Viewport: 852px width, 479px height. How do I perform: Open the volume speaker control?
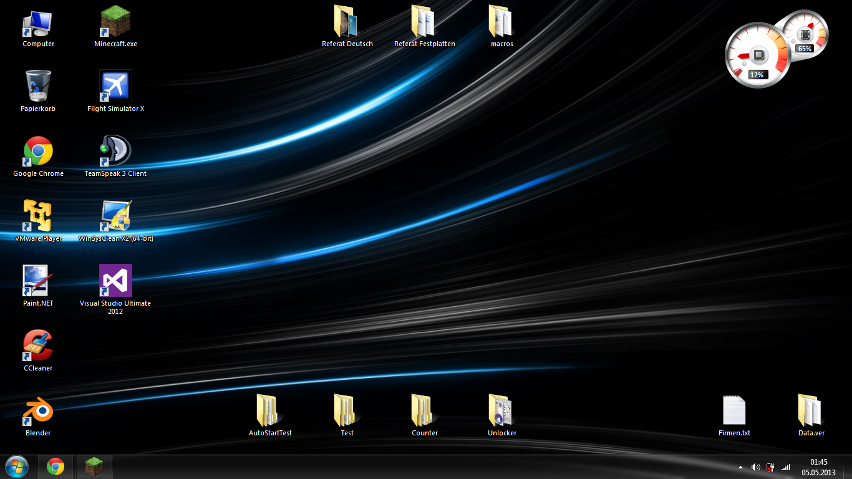pyautogui.click(x=755, y=467)
